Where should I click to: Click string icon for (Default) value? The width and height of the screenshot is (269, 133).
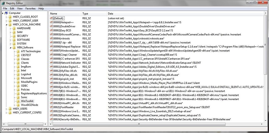pyautogui.click(x=51, y=18)
